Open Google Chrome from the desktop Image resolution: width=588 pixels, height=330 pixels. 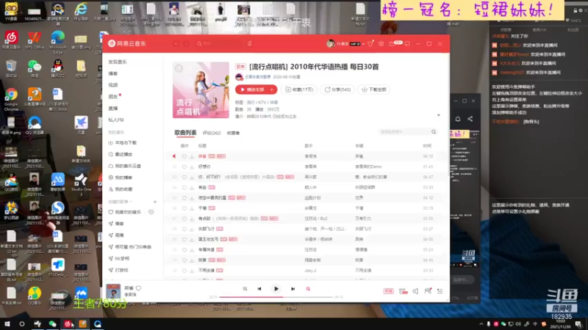point(11,99)
